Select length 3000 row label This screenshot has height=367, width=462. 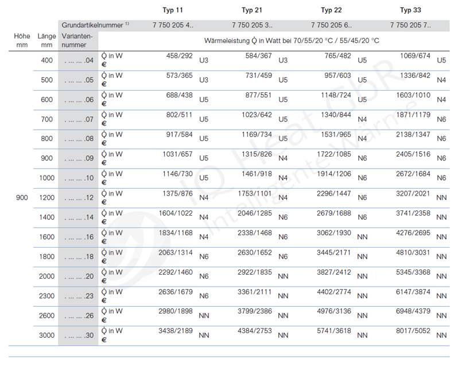pos(46,335)
